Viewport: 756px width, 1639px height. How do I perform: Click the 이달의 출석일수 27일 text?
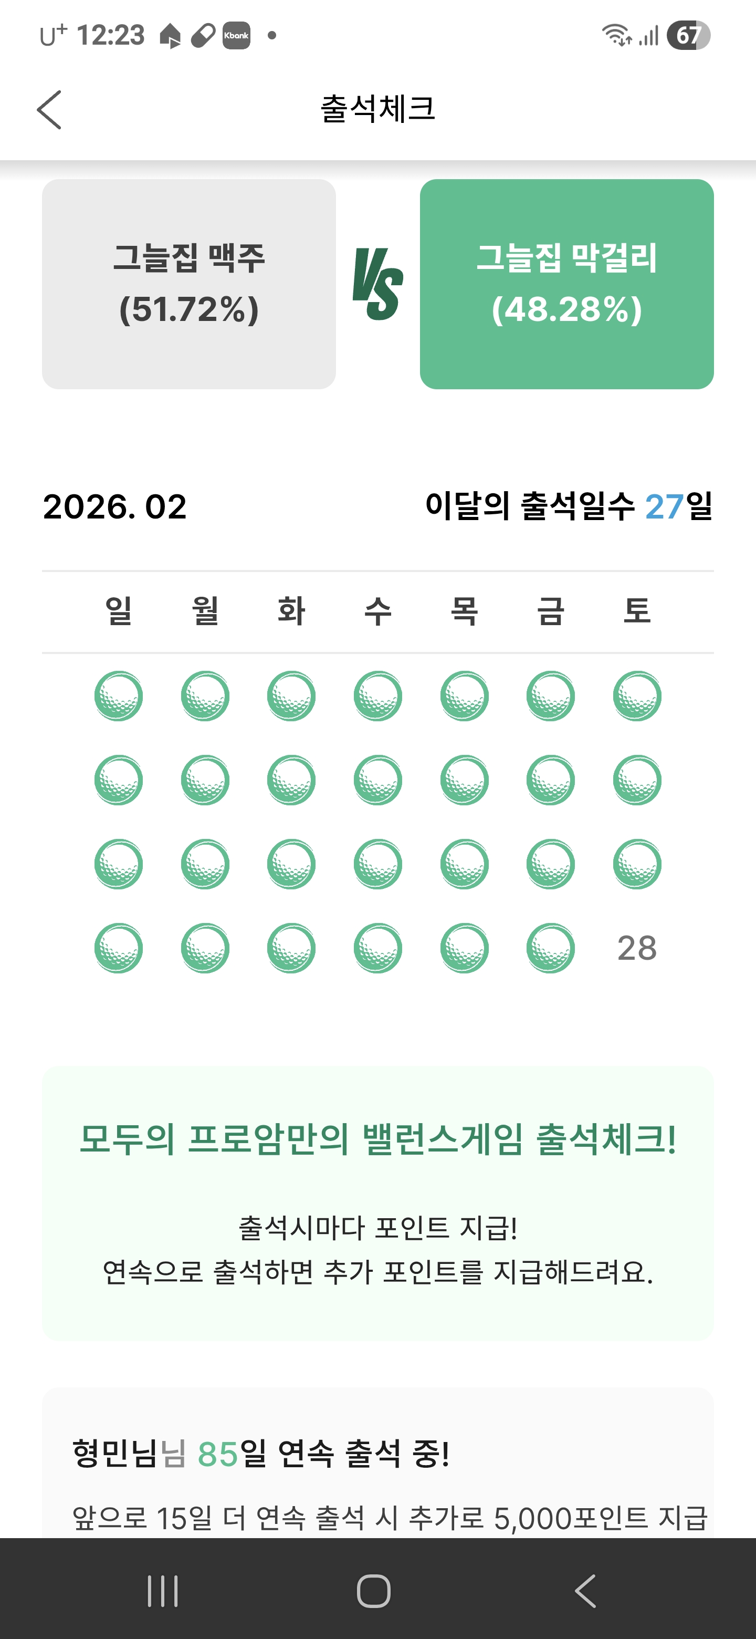pos(569,507)
